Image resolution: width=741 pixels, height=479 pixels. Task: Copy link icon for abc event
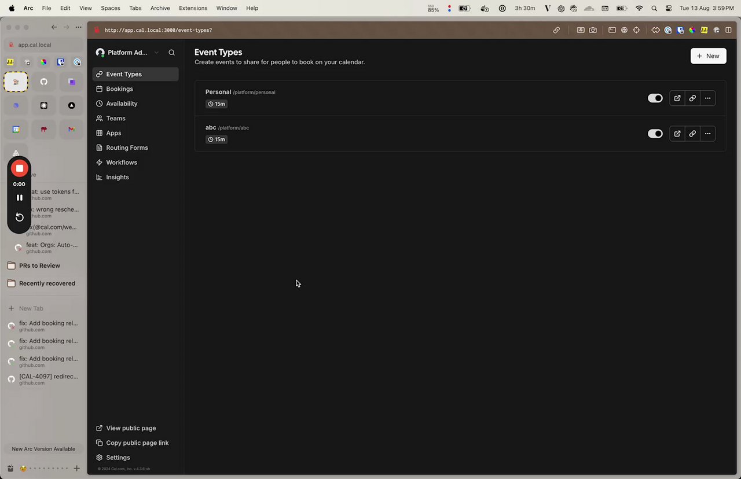692,134
